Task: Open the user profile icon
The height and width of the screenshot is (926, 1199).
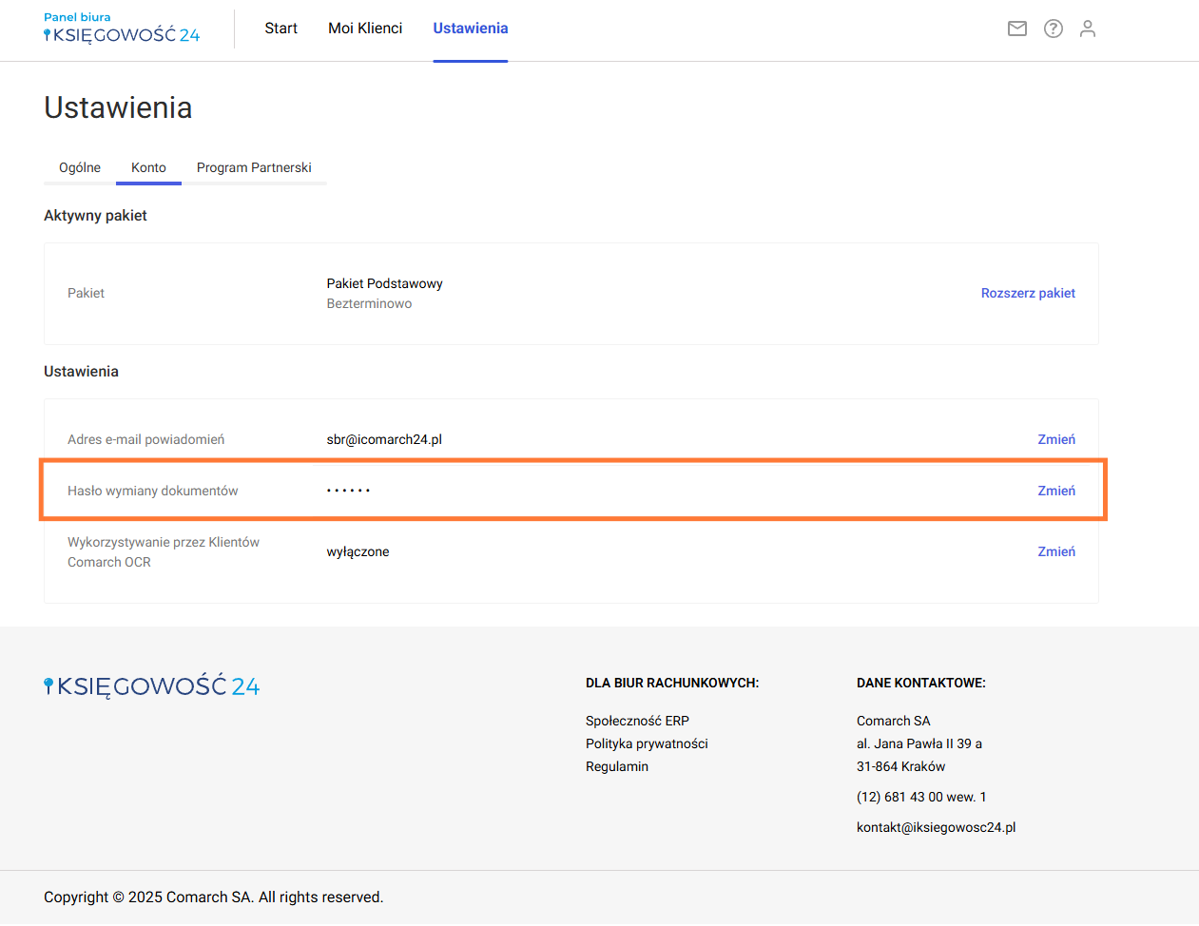Action: click(x=1088, y=29)
